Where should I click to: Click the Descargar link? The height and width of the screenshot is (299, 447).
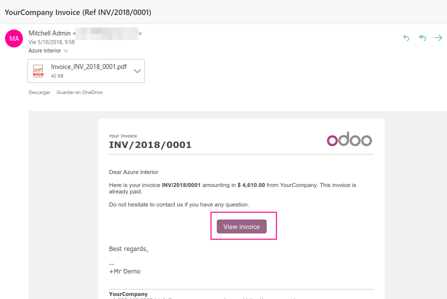click(x=39, y=92)
